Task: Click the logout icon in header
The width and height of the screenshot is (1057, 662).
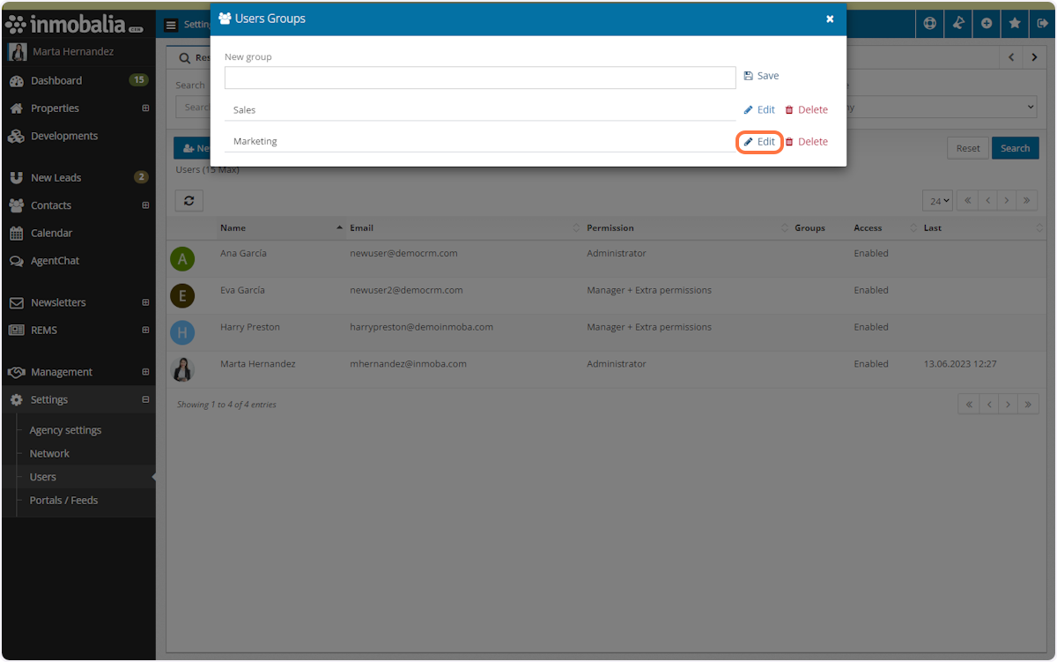Action: [1043, 24]
